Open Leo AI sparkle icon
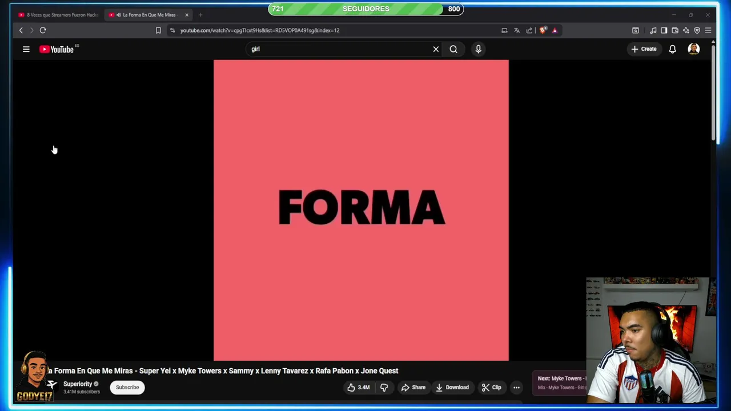The height and width of the screenshot is (411, 731). (686, 30)
